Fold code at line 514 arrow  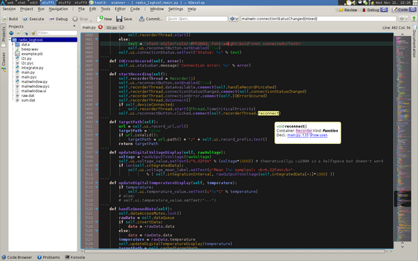(x=97, y=183)
